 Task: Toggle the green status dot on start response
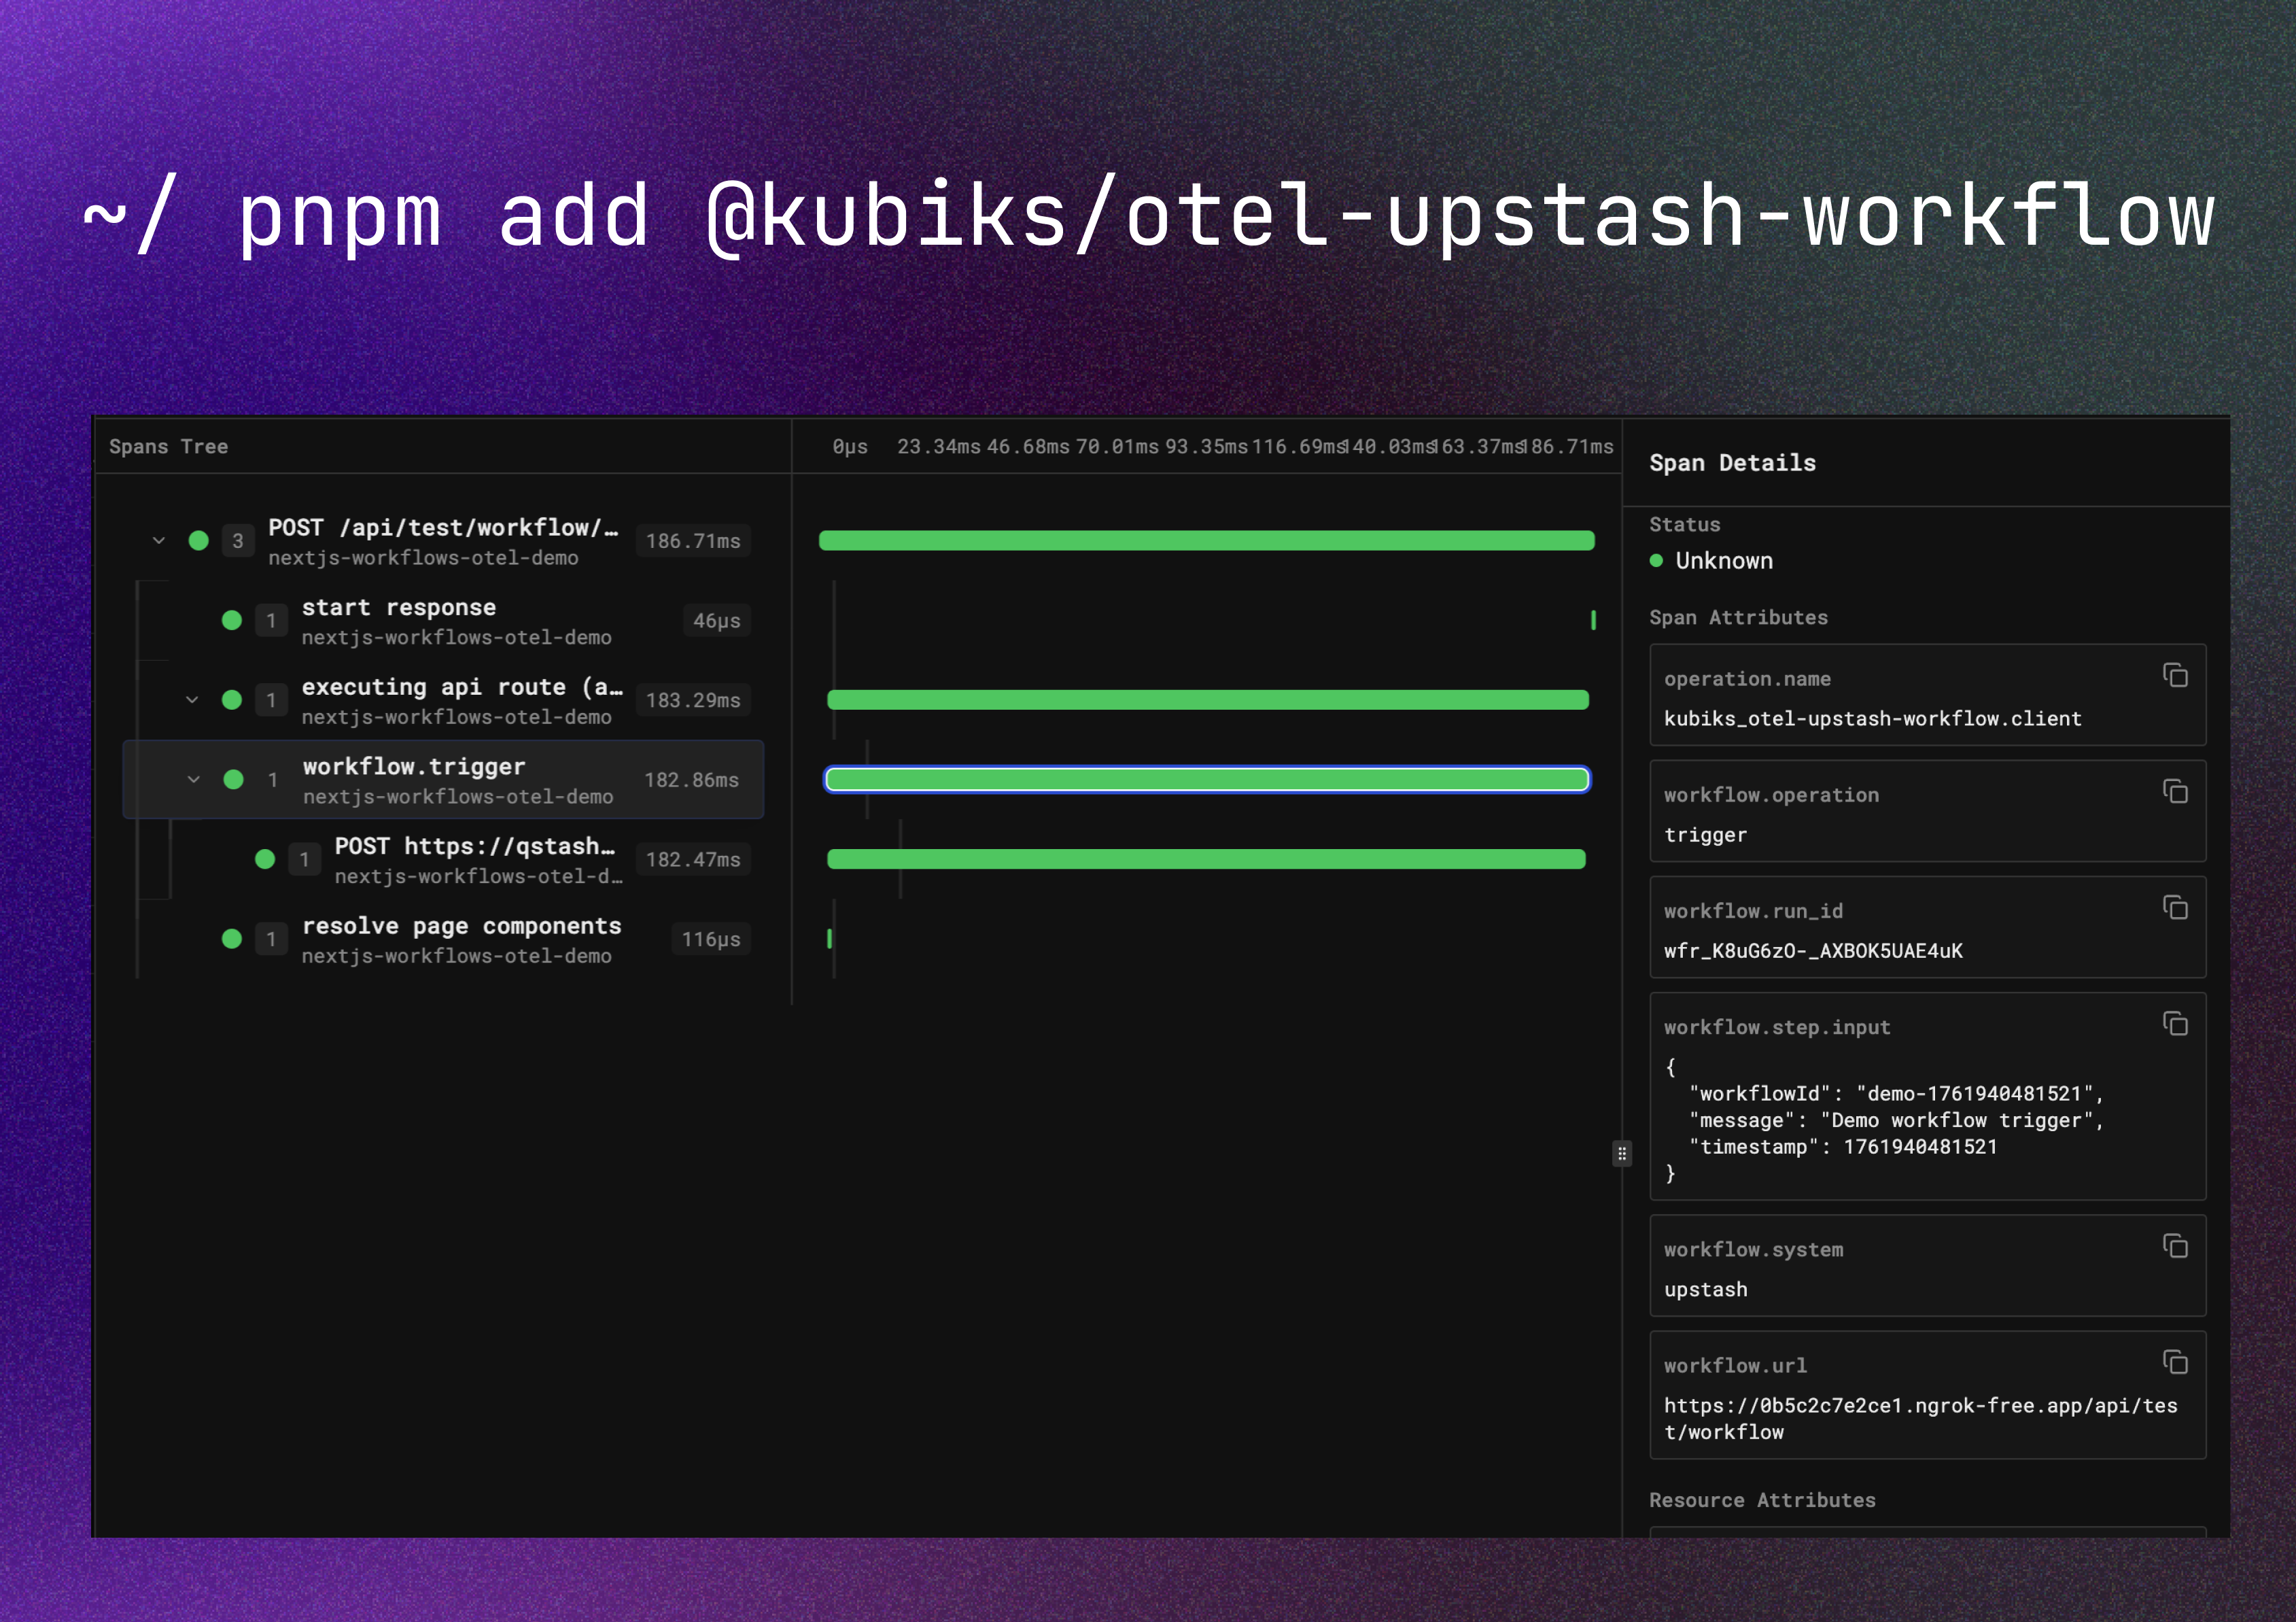point(232,620)
